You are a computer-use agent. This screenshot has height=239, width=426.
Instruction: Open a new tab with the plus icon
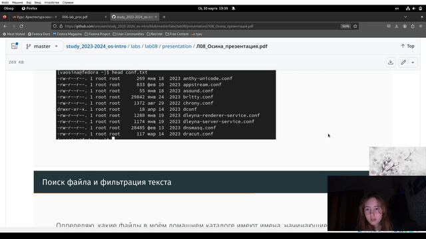[x=164, y=17]
